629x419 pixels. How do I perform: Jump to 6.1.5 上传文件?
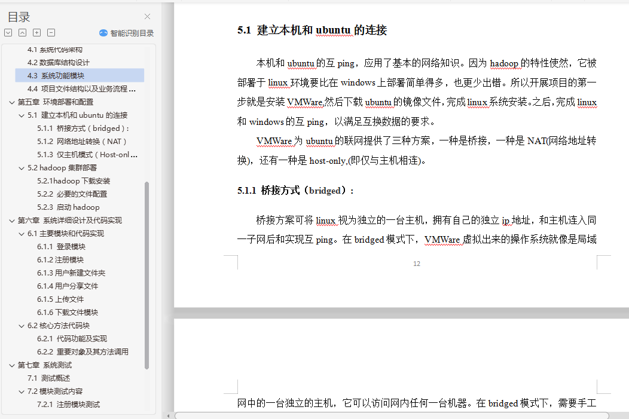(60, 299)
